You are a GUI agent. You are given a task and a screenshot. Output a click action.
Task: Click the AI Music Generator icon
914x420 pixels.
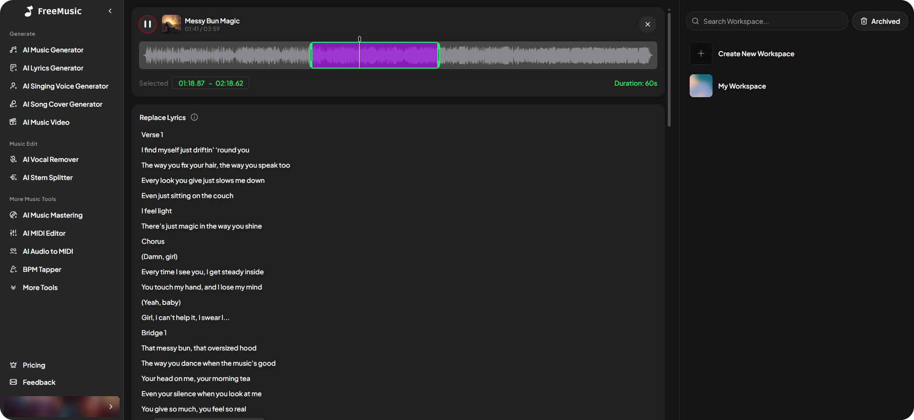click(x=13, y=50)
